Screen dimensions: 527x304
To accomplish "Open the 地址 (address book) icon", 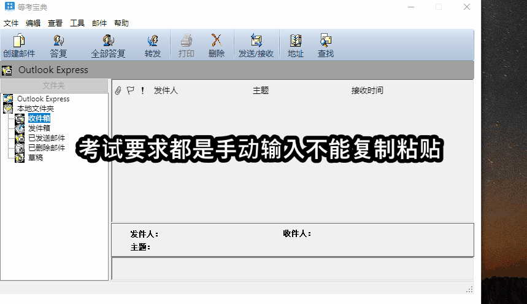I will click(296, 41).
